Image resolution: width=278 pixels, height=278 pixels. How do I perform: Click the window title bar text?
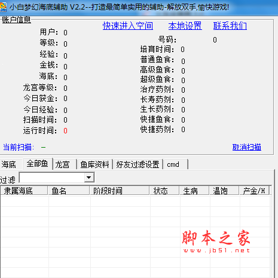[x=119, y=7]
